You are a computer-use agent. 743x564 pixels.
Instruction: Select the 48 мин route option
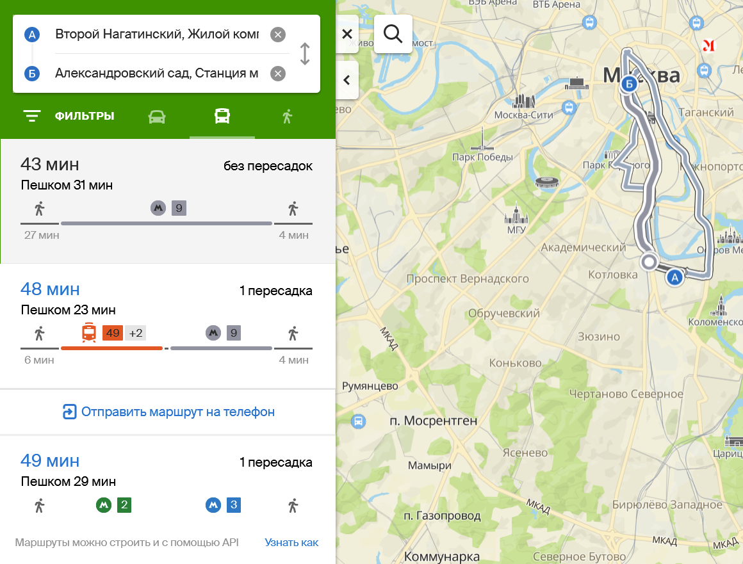(x=167, y=326)
